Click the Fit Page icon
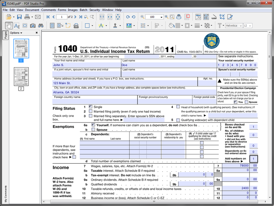Screen dimensions: 274x206 point(118,17)
